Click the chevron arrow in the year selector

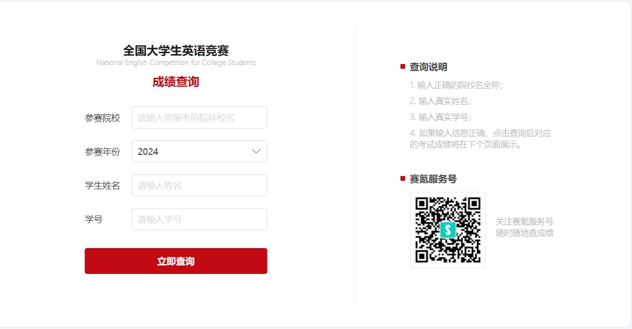point(256,152)
